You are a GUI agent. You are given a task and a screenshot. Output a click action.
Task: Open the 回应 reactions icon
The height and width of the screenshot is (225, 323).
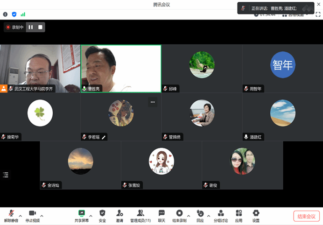click(200, 215)
